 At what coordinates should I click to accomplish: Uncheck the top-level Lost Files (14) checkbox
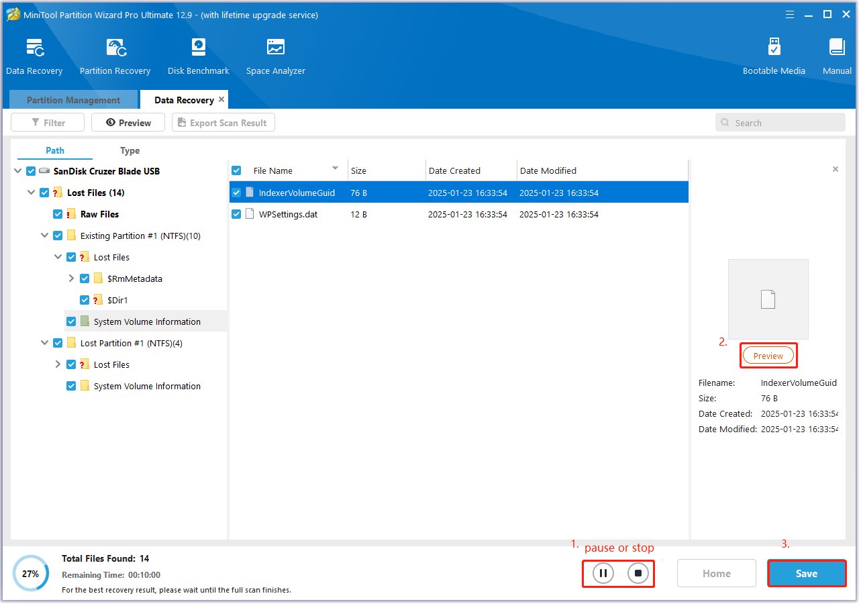(x=44, y=193)
